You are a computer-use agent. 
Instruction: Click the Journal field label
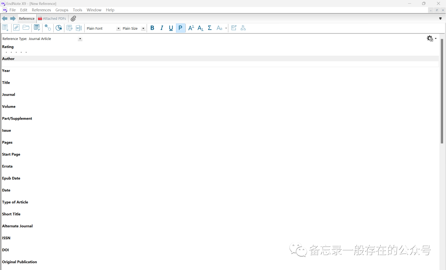click(x=9, y=94)
